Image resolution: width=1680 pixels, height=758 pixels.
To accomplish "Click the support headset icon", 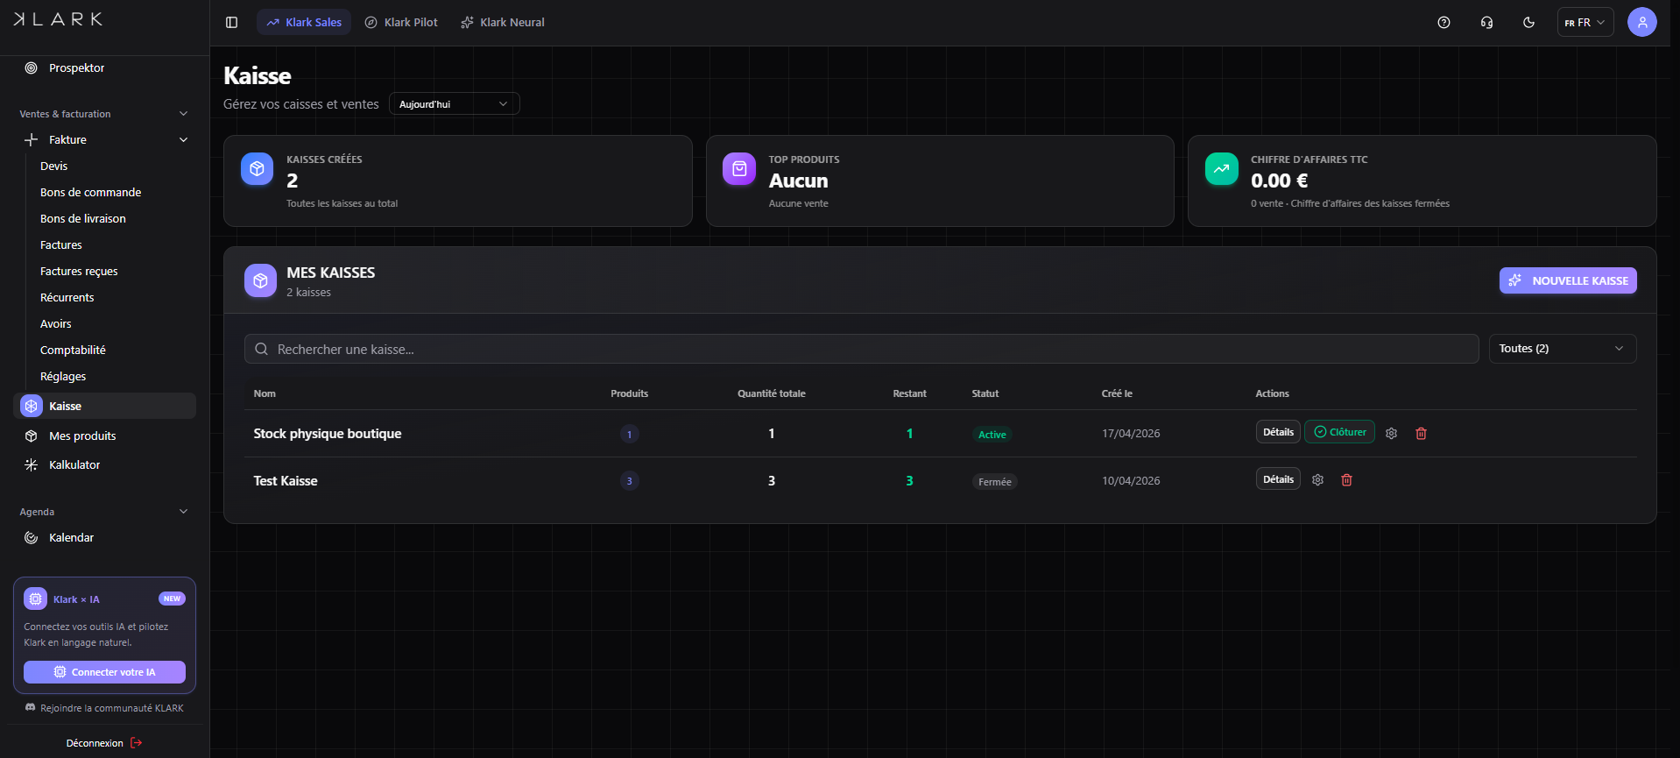I will 1486,23.
